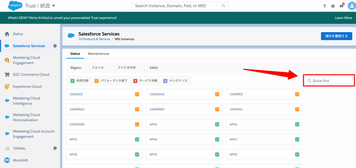The width and height of the screenshot is (356, 168).
Task: Click the Marketing Cloud Engagement icon
Action: (7, 60)
